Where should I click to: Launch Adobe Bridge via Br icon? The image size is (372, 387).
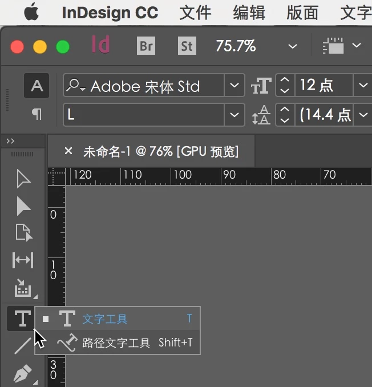(146, 46)
